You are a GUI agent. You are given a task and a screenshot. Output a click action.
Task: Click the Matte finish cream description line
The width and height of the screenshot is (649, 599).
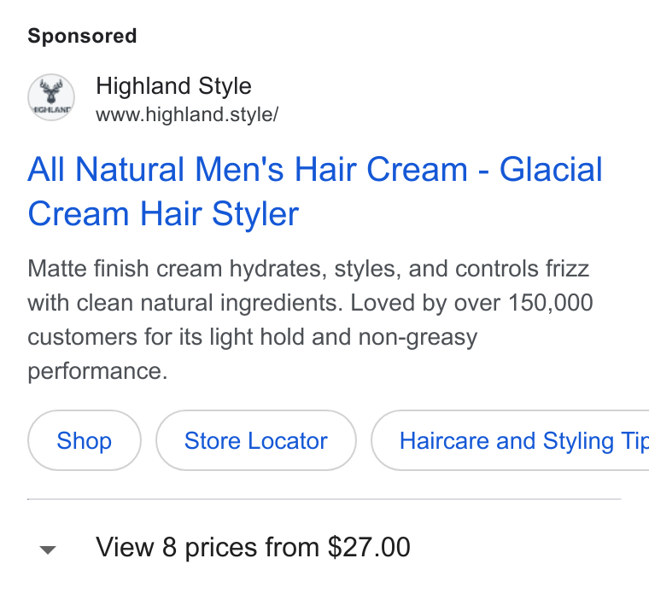click(x=308, y=269)
